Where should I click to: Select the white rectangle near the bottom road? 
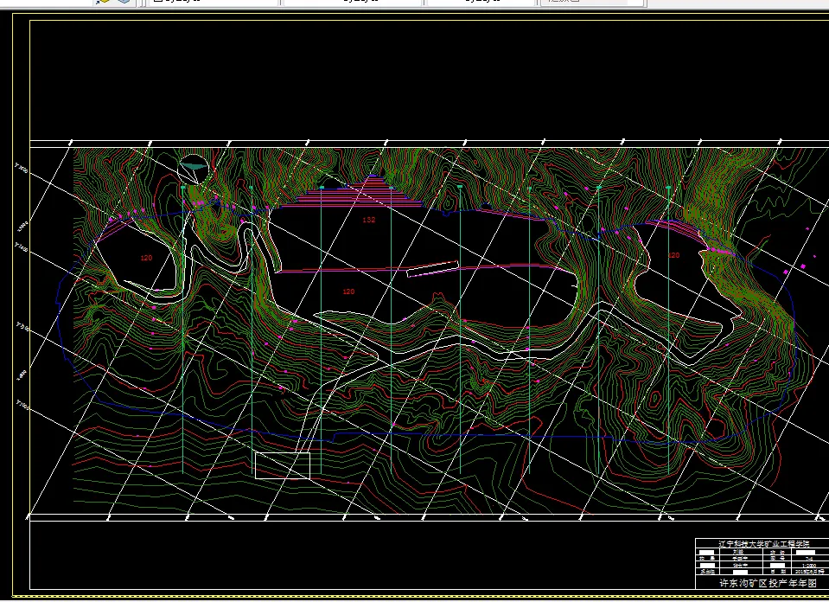coord(283,465)
